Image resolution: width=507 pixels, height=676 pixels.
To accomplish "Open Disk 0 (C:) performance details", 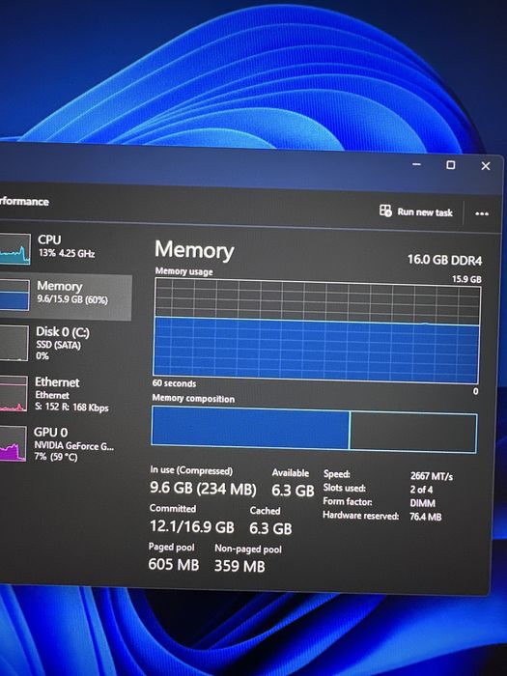I will click(x=65, y=343).
